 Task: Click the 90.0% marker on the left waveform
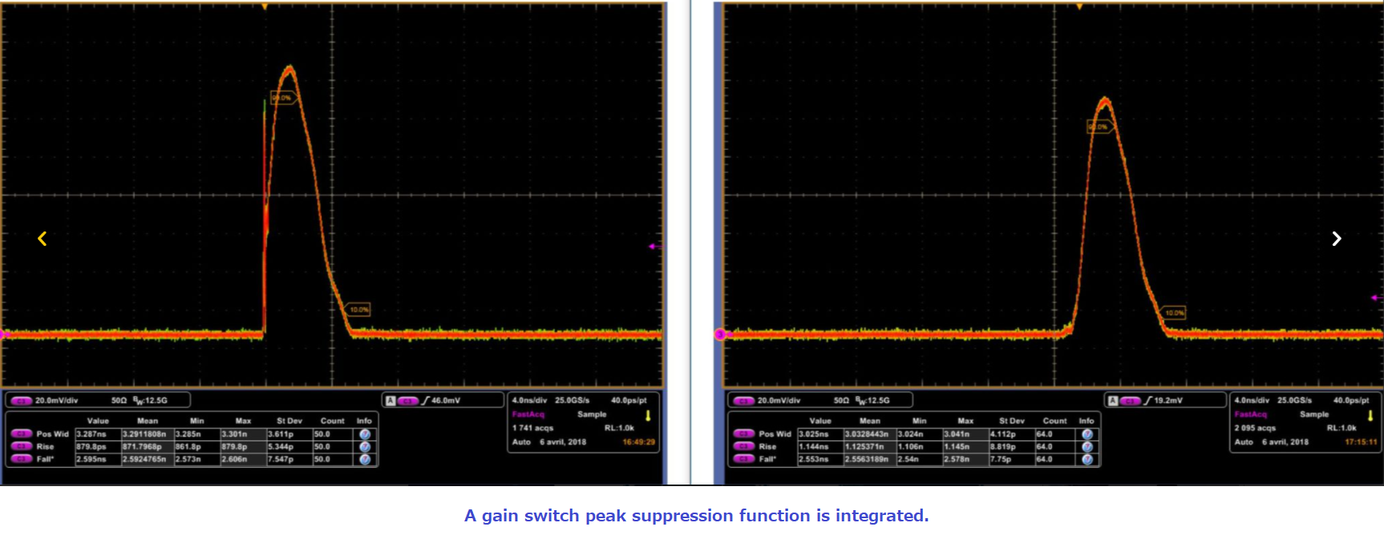282,98
